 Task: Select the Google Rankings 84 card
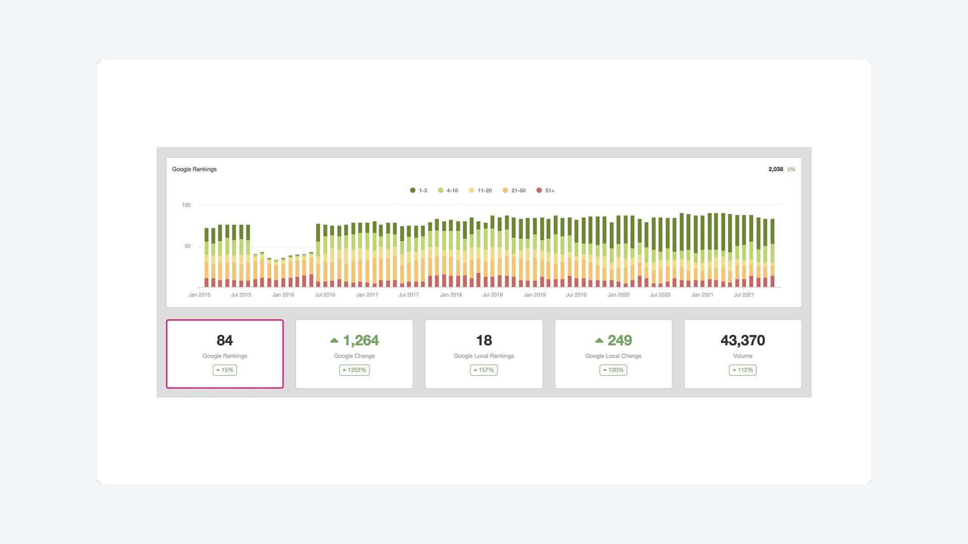pos(225,354)
